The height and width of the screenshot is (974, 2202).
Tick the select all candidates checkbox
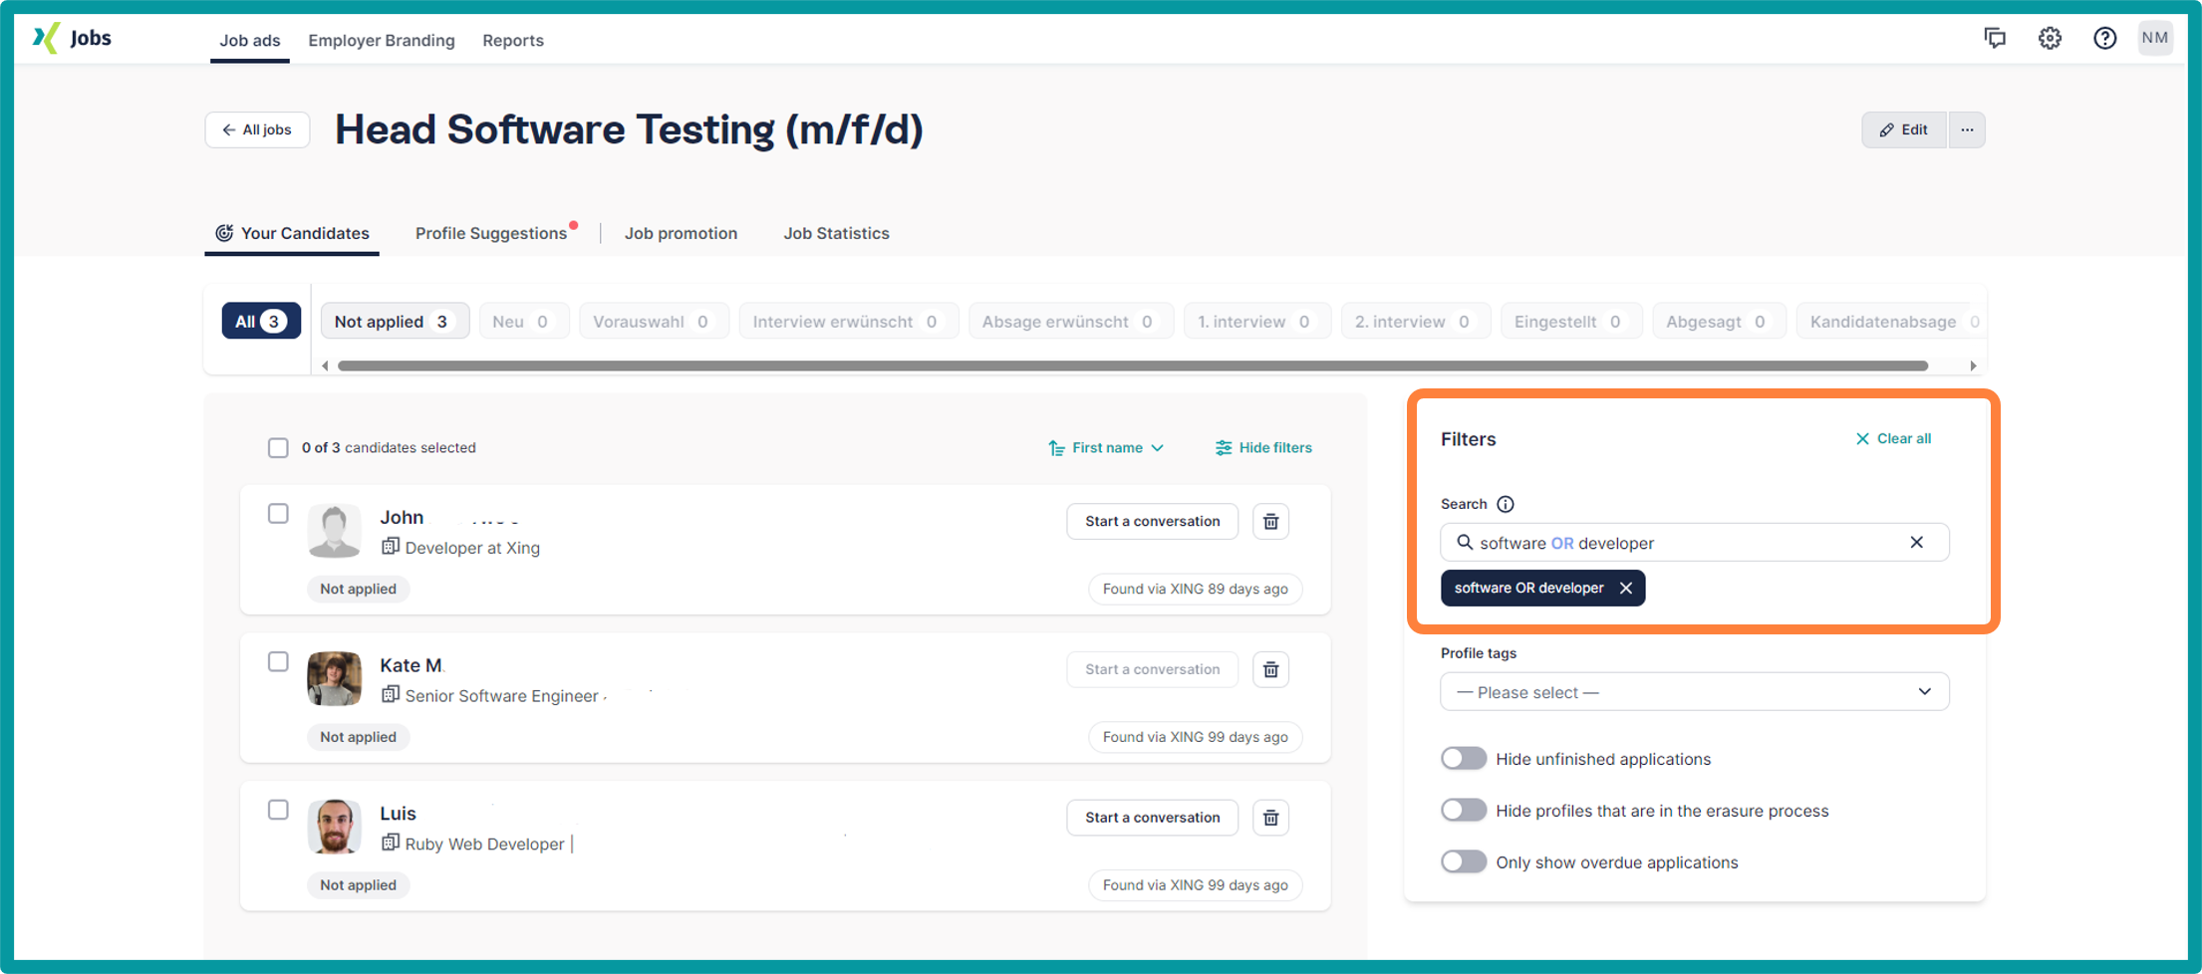tap(278, 448)
